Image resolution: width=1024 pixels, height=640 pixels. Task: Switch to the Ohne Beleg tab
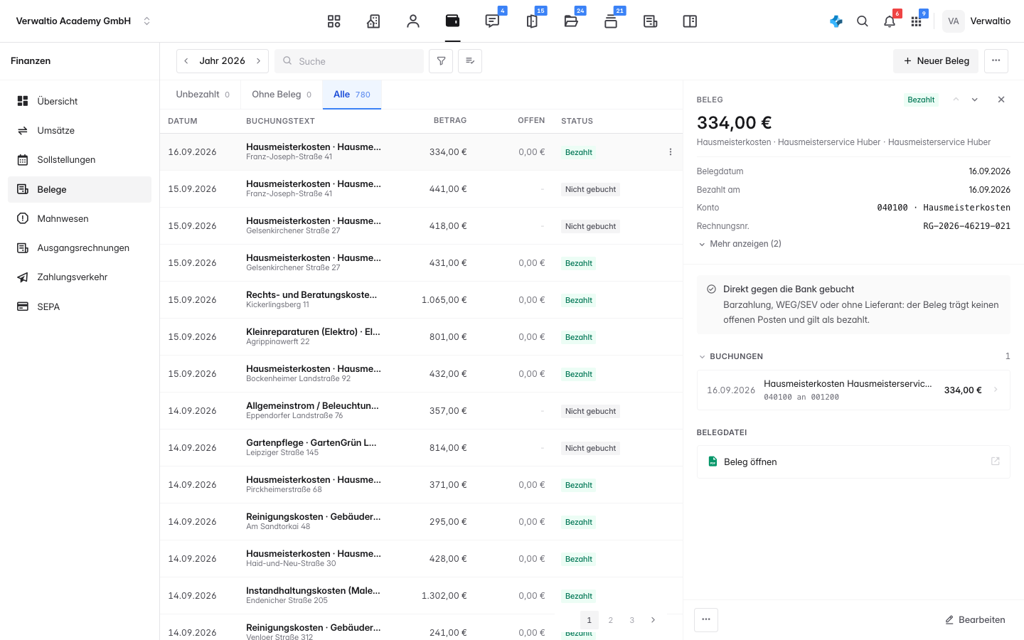282,95
